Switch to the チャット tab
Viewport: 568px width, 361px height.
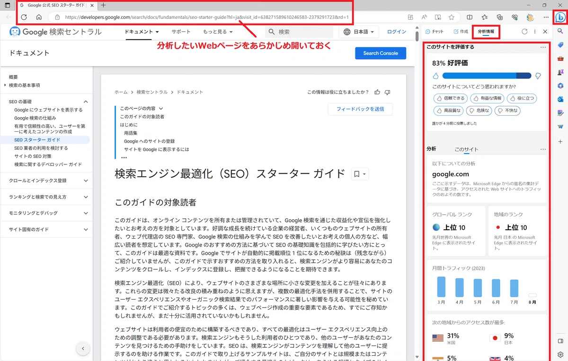[434, 32]
